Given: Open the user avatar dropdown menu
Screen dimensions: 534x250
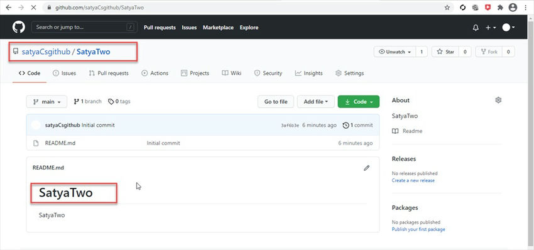Looking at the screenshot, I should click(x=508, y=28).
